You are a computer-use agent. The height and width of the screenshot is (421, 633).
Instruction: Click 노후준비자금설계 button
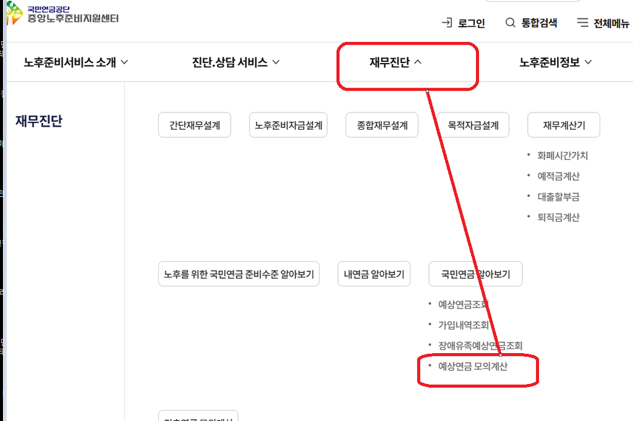pos(288,125)
